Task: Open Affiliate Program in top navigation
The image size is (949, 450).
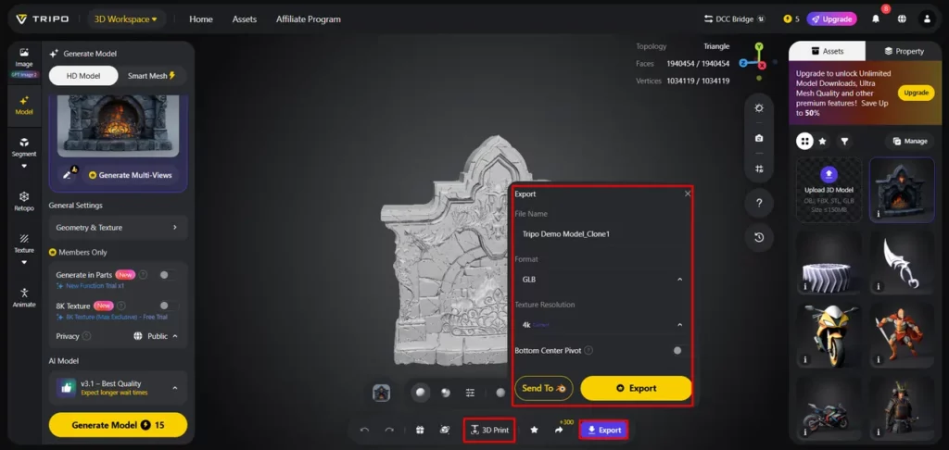Action: [x=308, y=19]
